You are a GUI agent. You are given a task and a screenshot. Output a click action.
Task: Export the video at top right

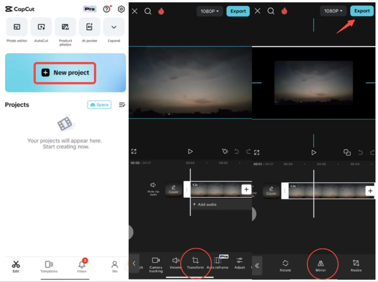click(x=362, y=11)
